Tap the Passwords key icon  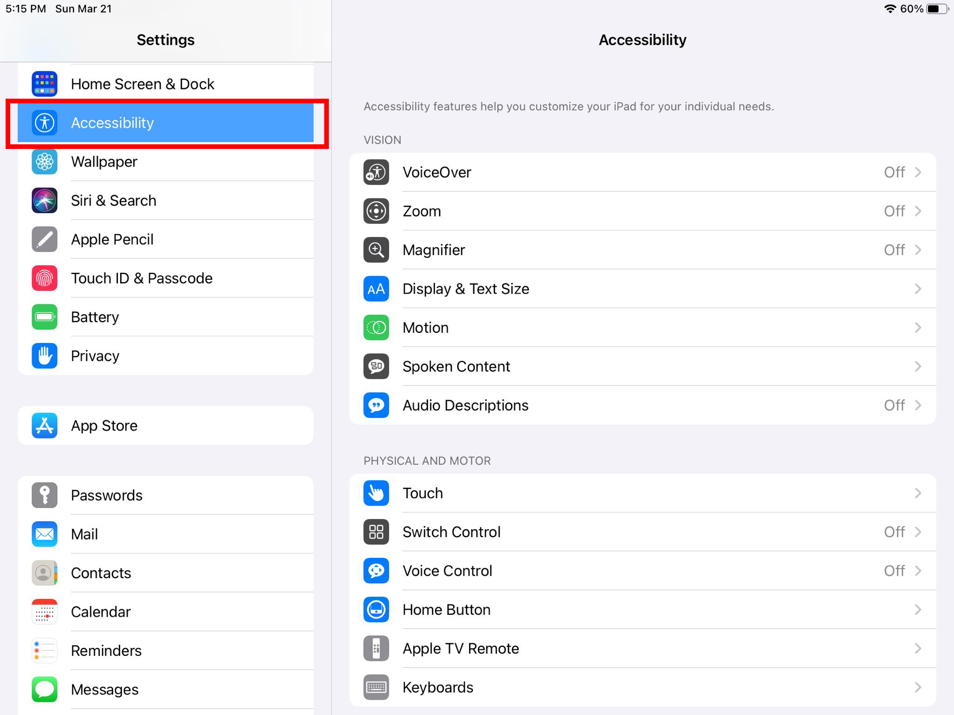45,495
